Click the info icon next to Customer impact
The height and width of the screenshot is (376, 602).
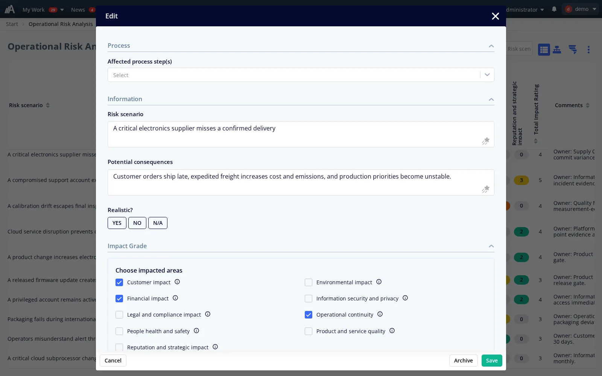tap(177, 282)
